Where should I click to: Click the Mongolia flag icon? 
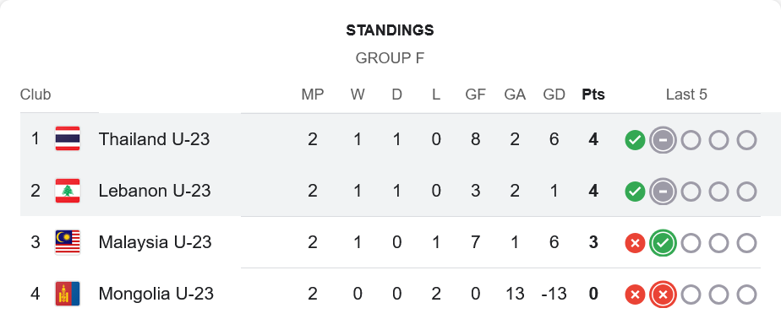click(68, 294)
